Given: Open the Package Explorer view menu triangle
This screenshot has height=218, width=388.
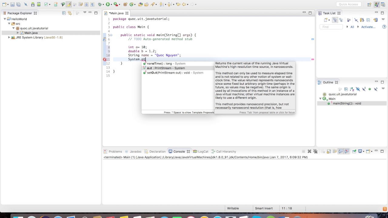Looking at the screenshot, I should 85,13.
